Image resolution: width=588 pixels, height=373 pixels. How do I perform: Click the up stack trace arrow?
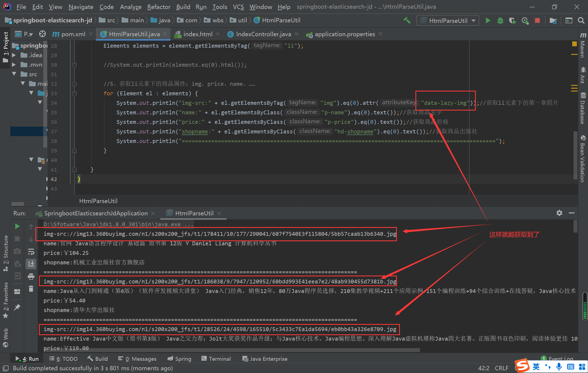pos(31,227)
